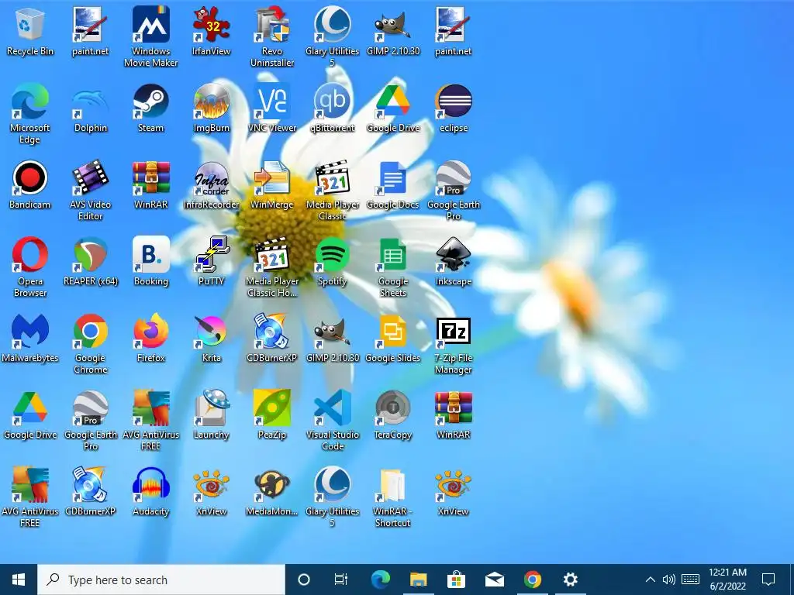Open Cortana from the taskbar circle
This screenshot has width=794, height=595.
tap(304, 580)
